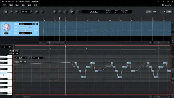Open the 帮助 menu
Image resolution: width=174 pixels, height=98 pixels.
(35, 5)
